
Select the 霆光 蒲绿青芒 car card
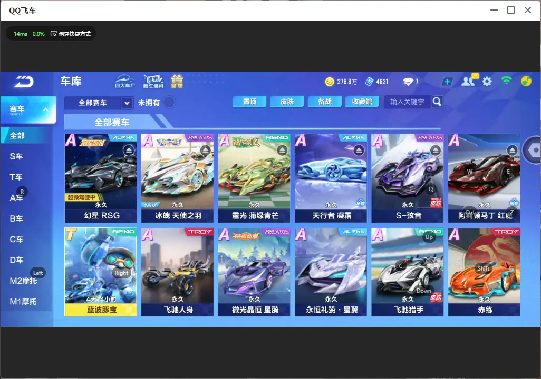(x=254, y=178)
